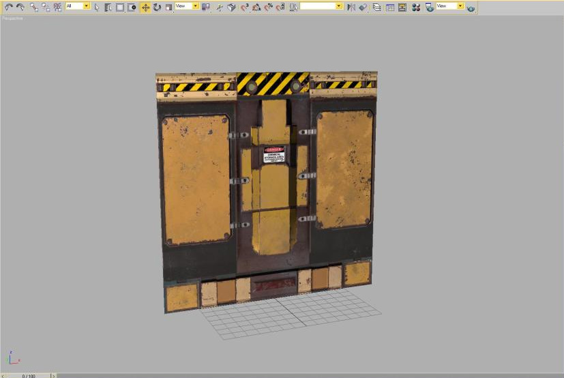Toggle the 3D Snaps button

pos(245,7)
